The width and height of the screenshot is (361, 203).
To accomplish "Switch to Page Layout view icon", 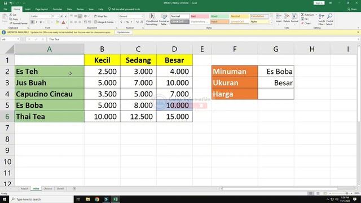I will pos(318,193).
